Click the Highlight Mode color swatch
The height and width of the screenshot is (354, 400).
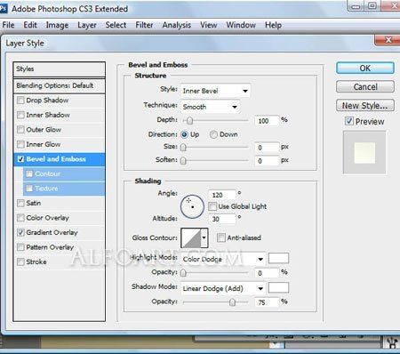pyautogui.click(x=278, y=258)
